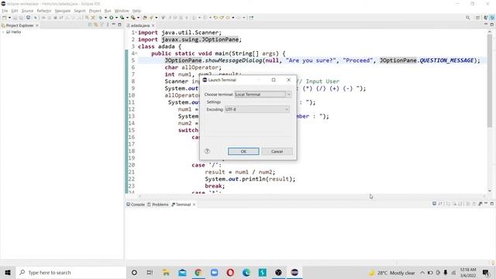Open the Navigate menu
The image size is (496, 279).
(63, 11)
